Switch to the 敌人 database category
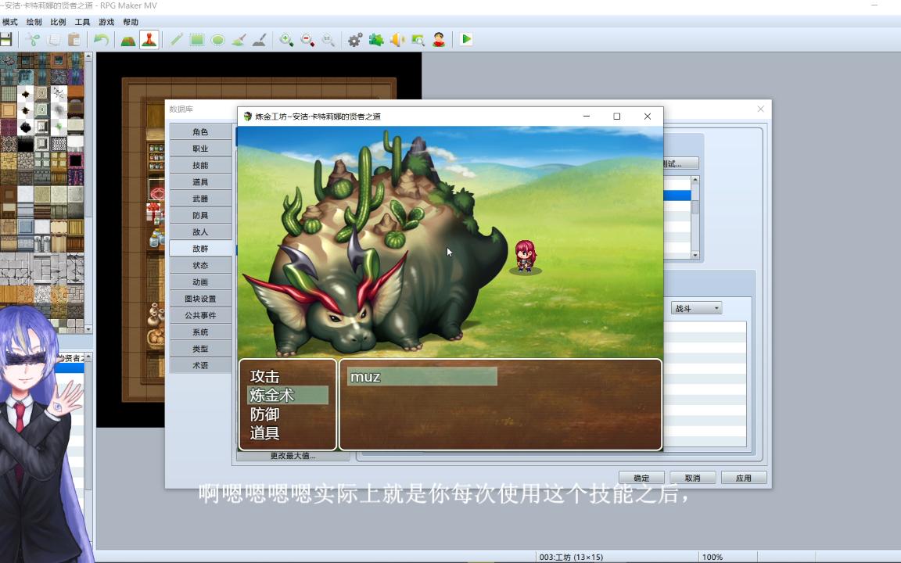The image size is (901, 563). pyautogui.click(x=201, y=231)
